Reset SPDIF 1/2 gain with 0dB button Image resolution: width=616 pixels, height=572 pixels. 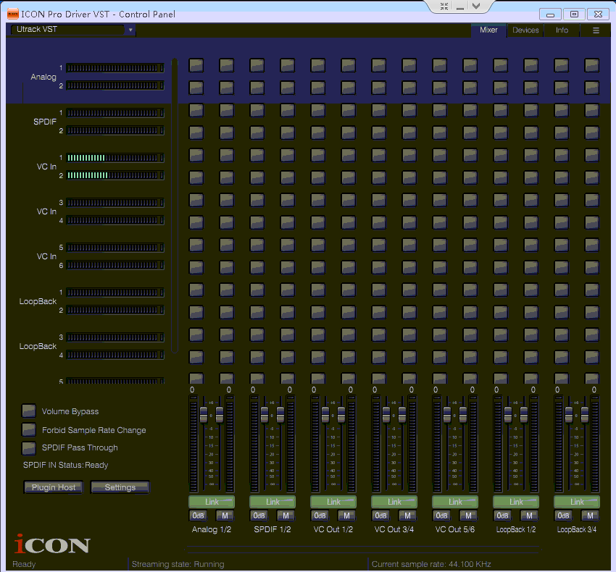(x=259, y=516)
